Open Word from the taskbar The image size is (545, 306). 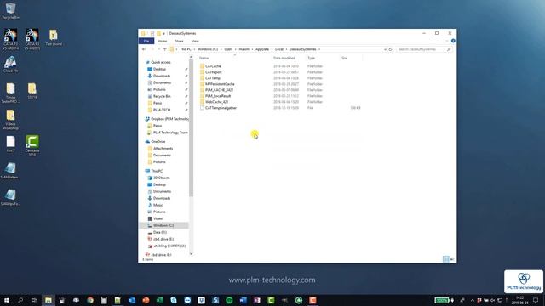pyautogui.click(x=243, y=300)
